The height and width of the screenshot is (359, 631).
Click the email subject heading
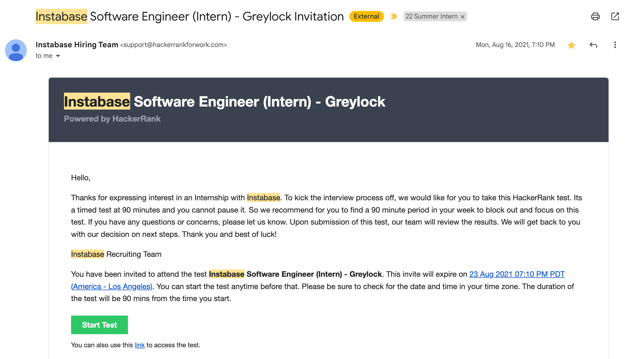point(189,16)
